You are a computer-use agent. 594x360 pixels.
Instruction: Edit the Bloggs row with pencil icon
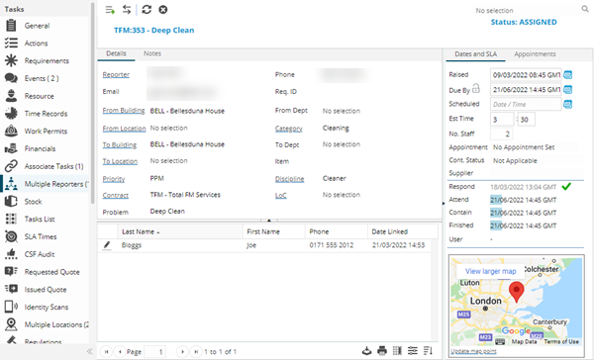pos(107,245)
